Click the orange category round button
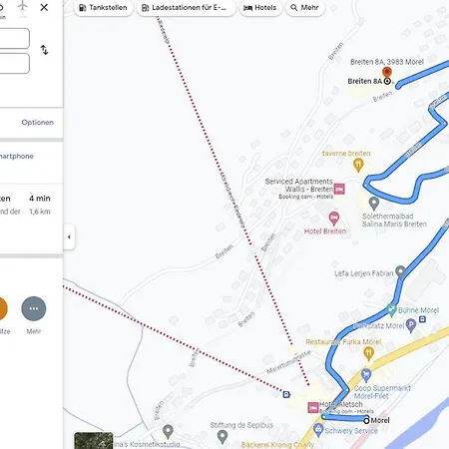Screen dimensions: 449x449 point(3,308)
